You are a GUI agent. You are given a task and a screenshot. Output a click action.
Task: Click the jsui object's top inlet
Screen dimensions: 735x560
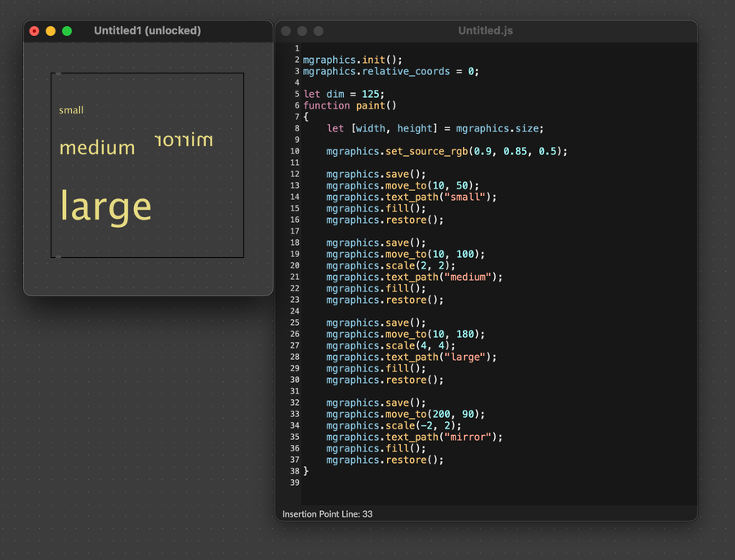coord(57,73)
